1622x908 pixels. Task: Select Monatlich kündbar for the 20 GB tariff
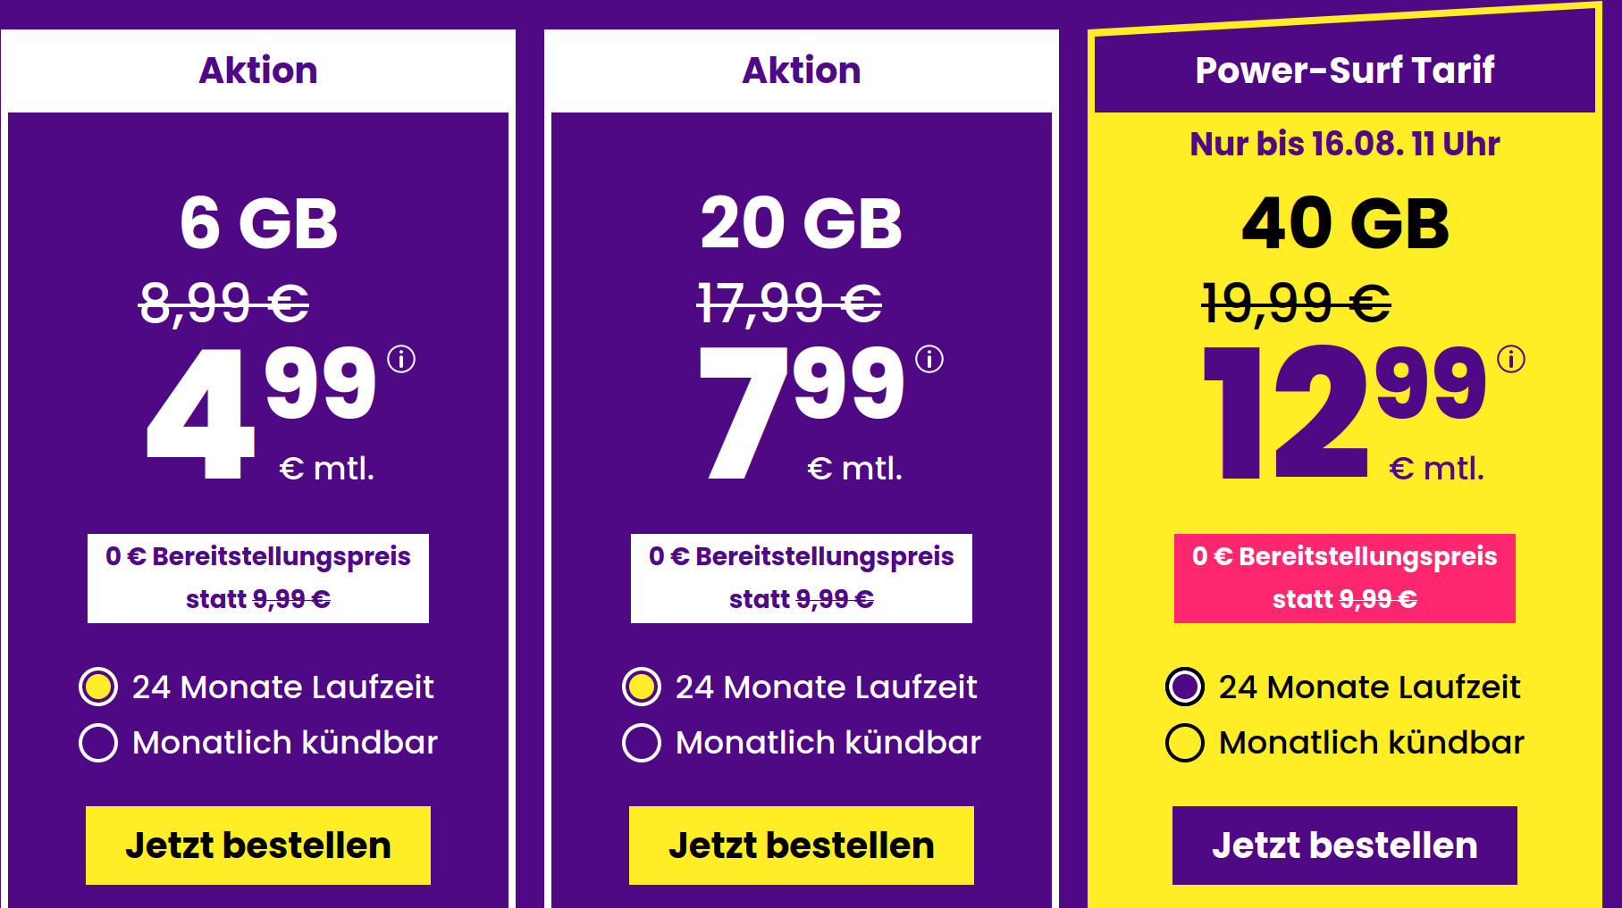coord(643,740)
